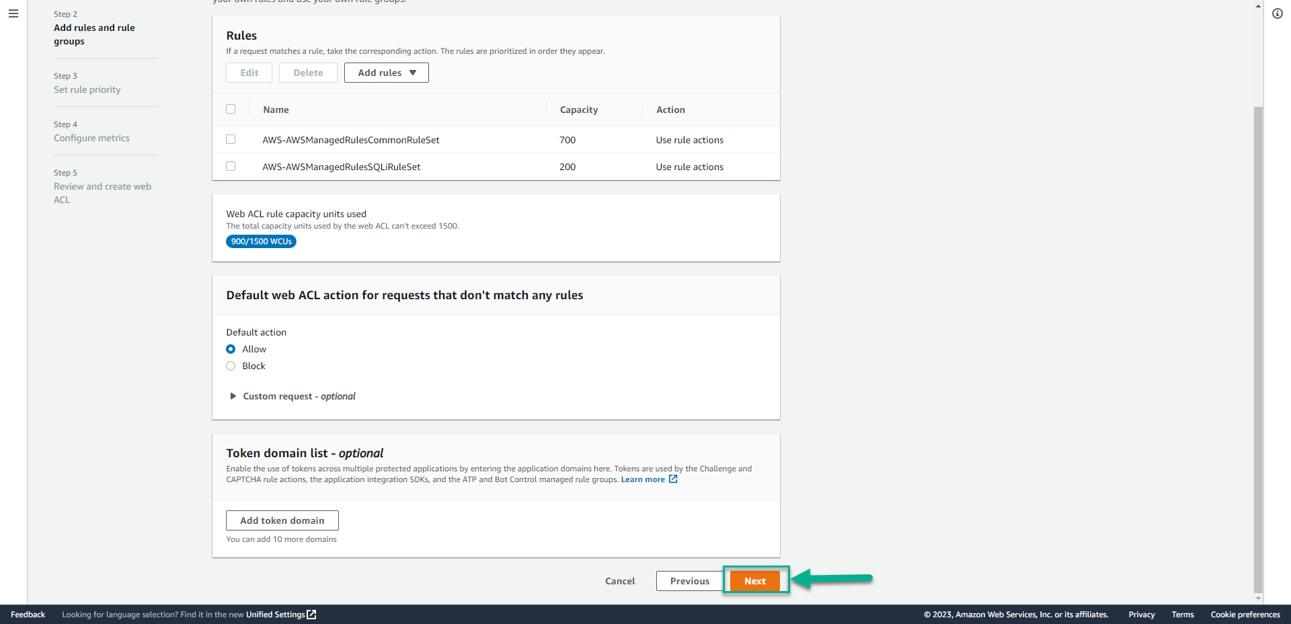This screenshot has height=624, width=1291.
Task: Select Block as the default action
Action: coord(231,366)
